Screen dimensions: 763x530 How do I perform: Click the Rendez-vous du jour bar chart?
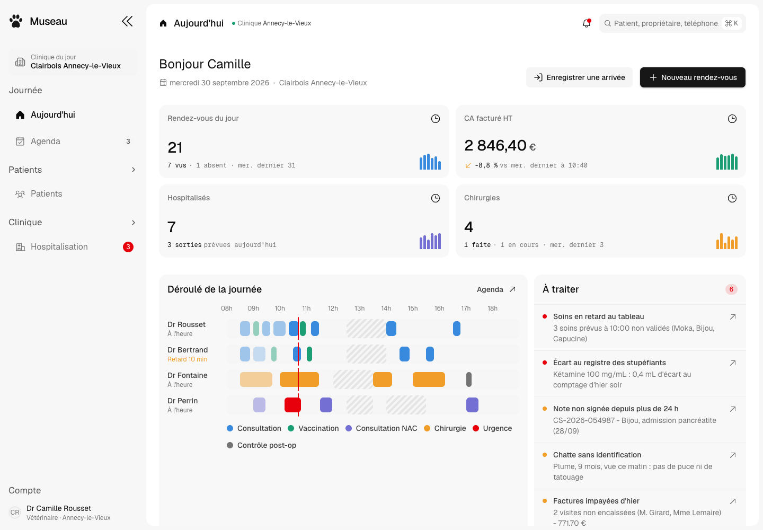pyautogui.click(x=430, y=162)
